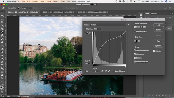Toggle Histogram checkbox
Screen dimensions: 174x98
[x=135, y=54]
